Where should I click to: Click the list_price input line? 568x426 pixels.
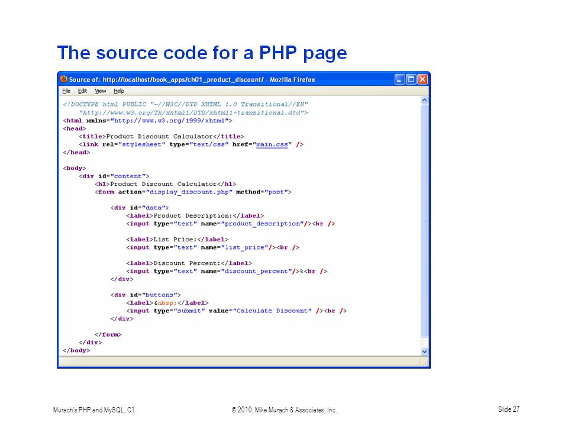(212, 248)
